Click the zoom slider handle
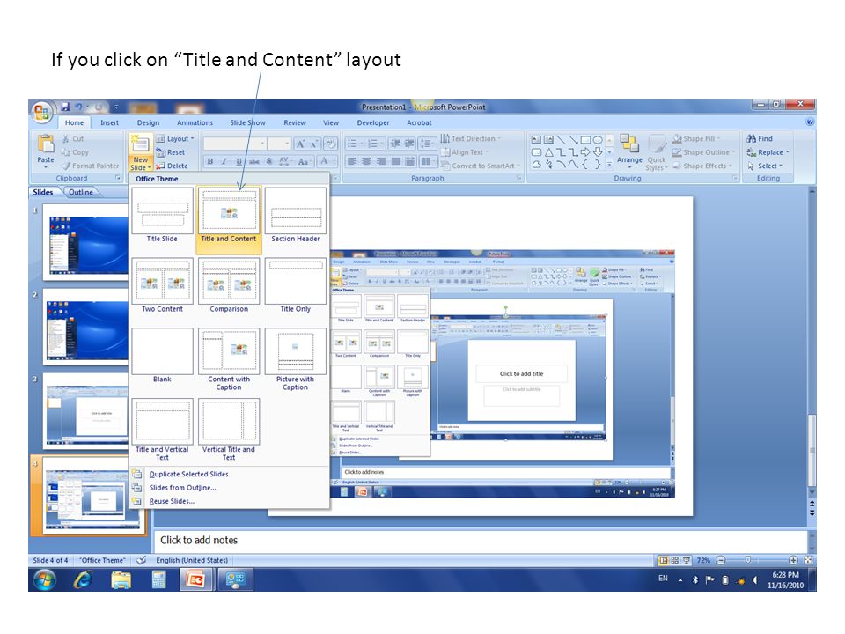Screen dimensions: 845x634 click(x=747, y=560)
